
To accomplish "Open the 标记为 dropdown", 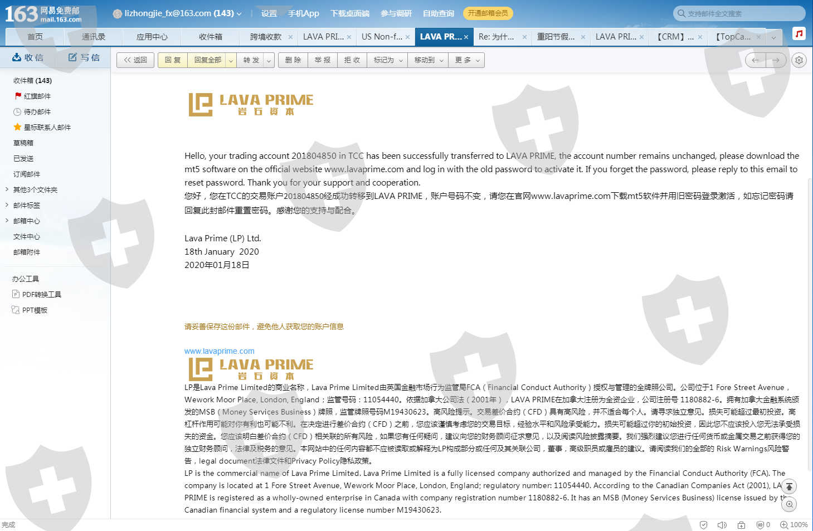I will [388, 60].
